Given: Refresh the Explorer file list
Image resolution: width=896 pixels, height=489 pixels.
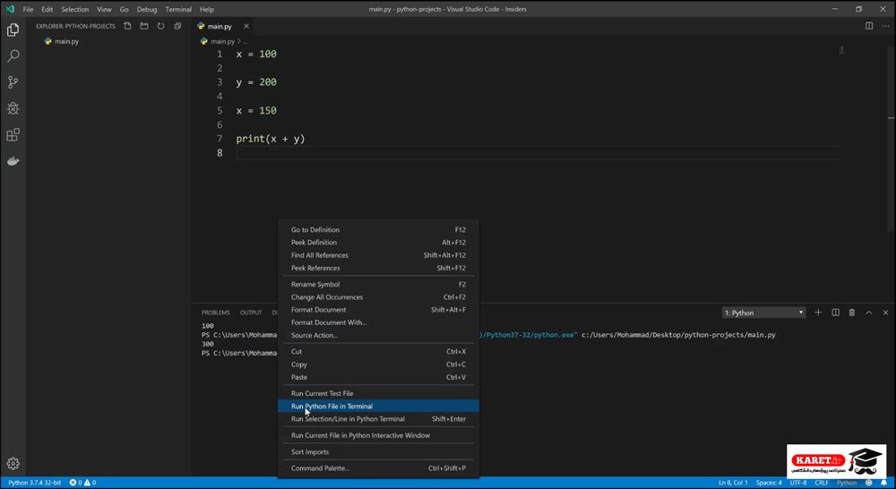Looking at the screenshot, I should click(x=160, y=26).
